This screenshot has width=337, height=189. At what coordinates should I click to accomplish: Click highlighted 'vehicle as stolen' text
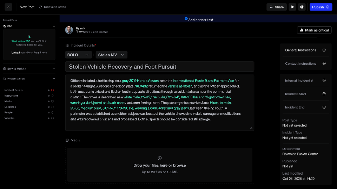180,86
